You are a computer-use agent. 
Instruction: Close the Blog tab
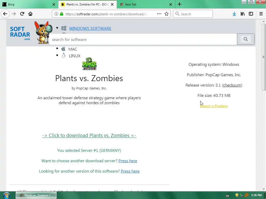[x=54, y=4]
